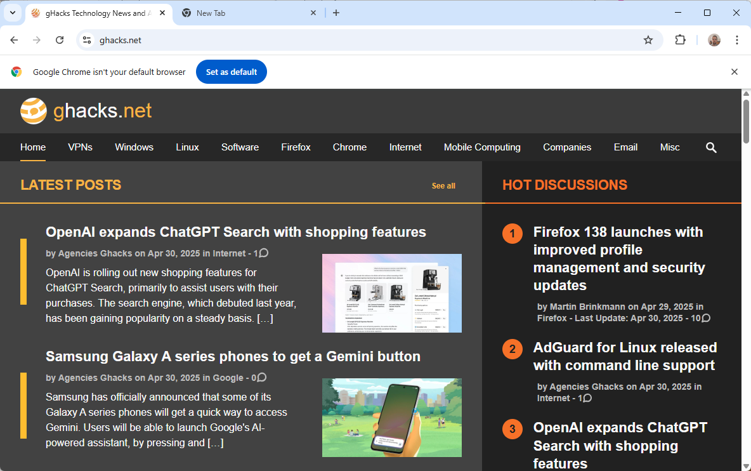Screen dimensions: 751x471
Task: Click the page vertical scrollbar thumb
Action: click(x=746, y=121)
